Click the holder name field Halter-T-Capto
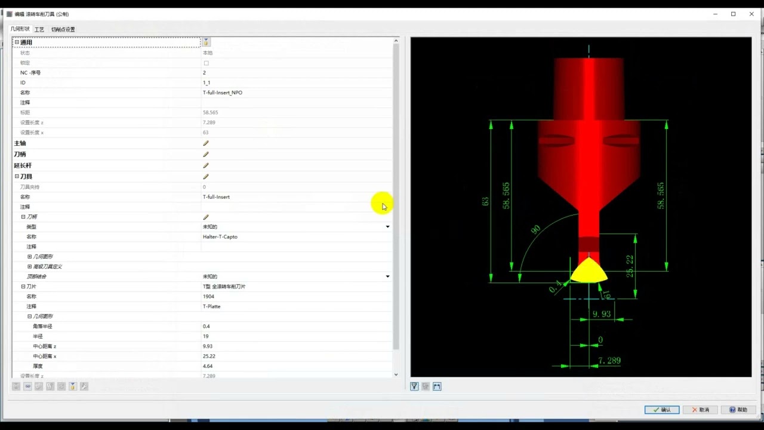Image resolution: width=764 pixels, height=430 pixels. (x=297, y=237)
